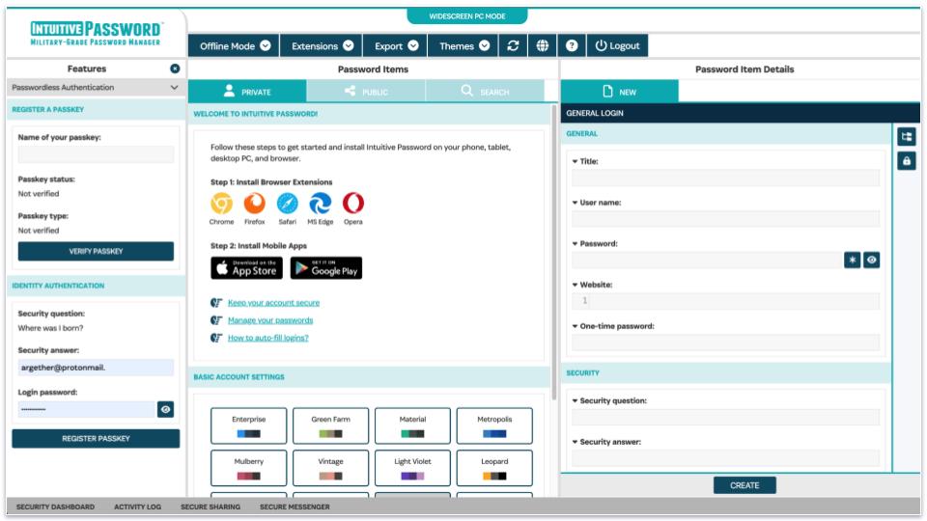This screenshot has height=521, width=927.
Task: Collapse the Security question expander
Action: pyautogui.click(x=575, y=400)
